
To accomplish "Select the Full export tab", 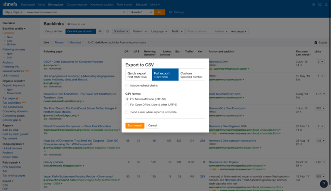I will pyautogui.click(x=165, y=74).
